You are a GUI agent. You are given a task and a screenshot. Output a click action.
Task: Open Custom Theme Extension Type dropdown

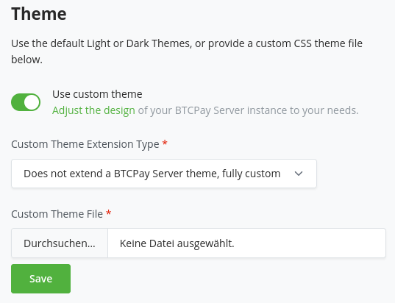click(x=164, y=174)
